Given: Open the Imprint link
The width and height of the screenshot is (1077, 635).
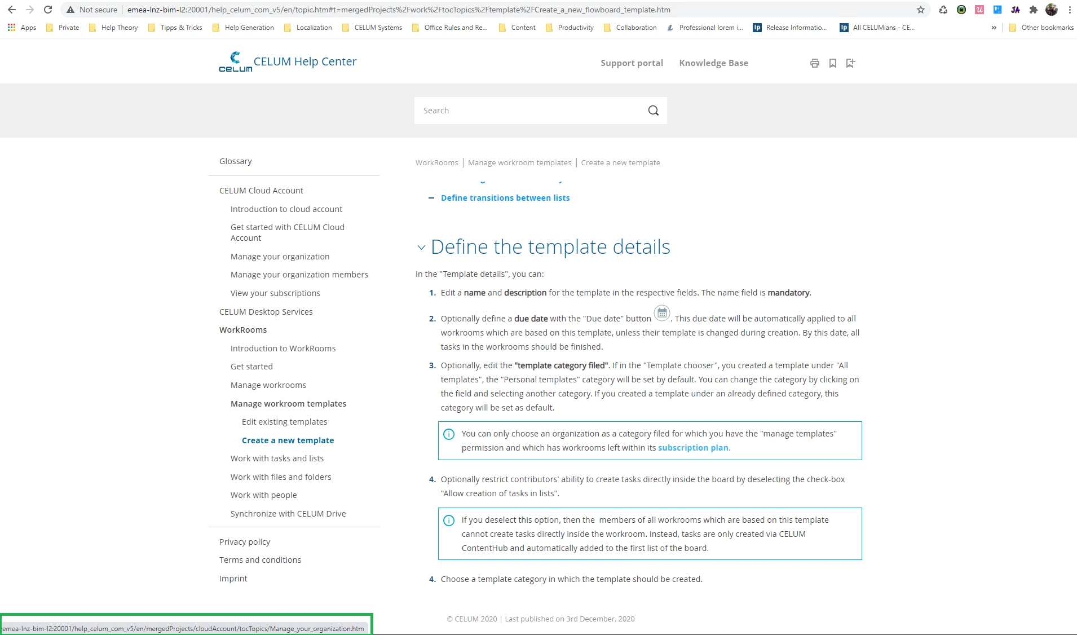Looking at the screenshot, I should [x=233, y=579].
